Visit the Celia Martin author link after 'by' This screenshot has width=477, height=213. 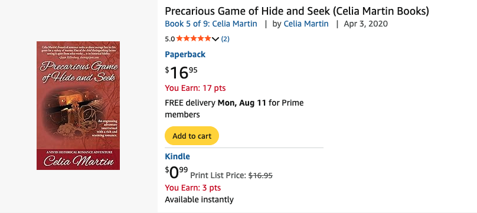(306, 24)
